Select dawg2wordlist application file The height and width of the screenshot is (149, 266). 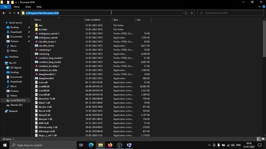point(46,78)
